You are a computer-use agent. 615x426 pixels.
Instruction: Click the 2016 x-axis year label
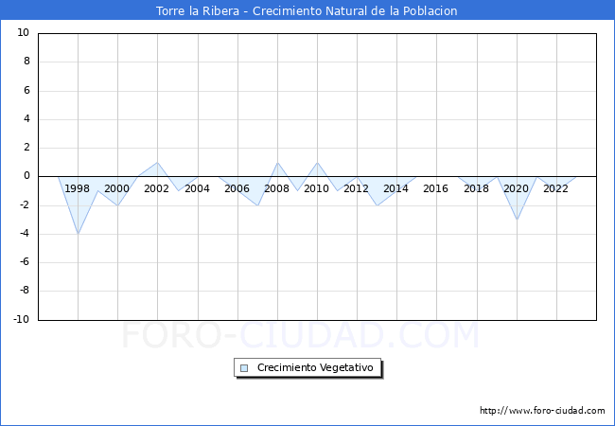(436, 188)
